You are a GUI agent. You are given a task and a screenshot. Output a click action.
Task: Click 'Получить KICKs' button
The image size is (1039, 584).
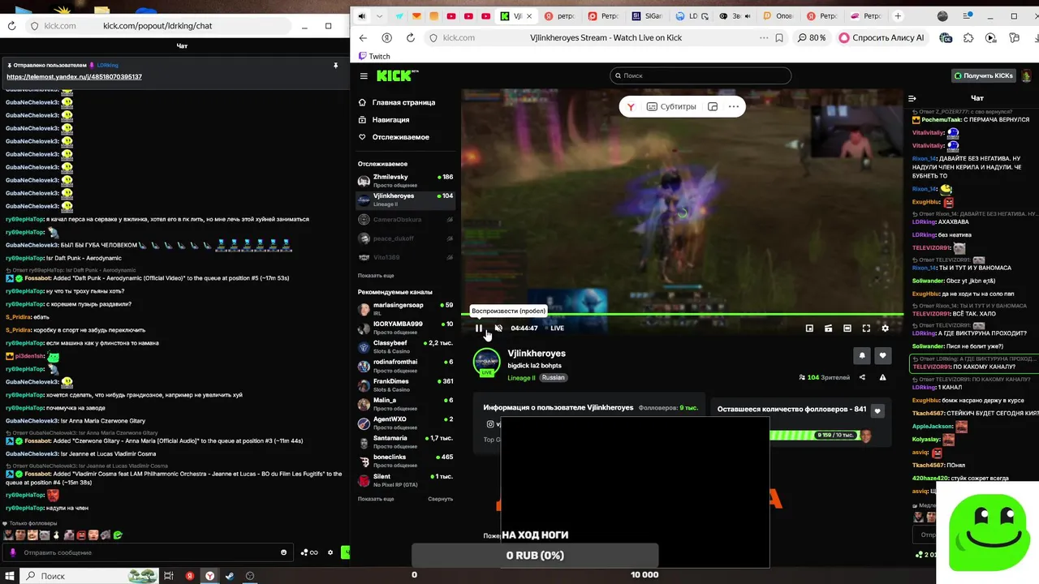(984, 75)
